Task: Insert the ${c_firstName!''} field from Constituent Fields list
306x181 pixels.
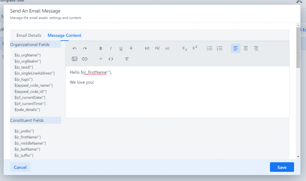Action: coord(27,137)
